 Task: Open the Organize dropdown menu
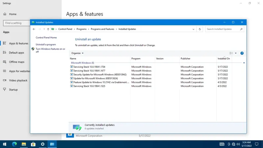(78, 53)
